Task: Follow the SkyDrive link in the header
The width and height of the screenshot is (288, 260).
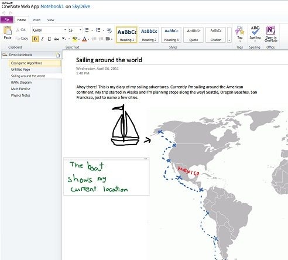Action: 81,6
